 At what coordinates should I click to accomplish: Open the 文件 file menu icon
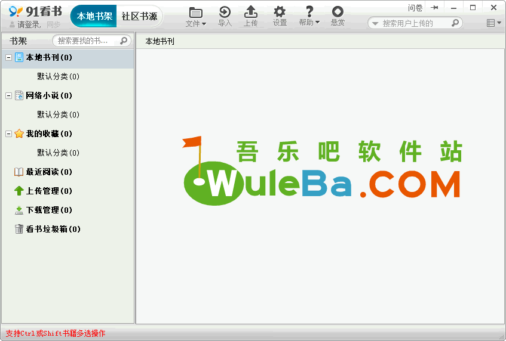195,13
